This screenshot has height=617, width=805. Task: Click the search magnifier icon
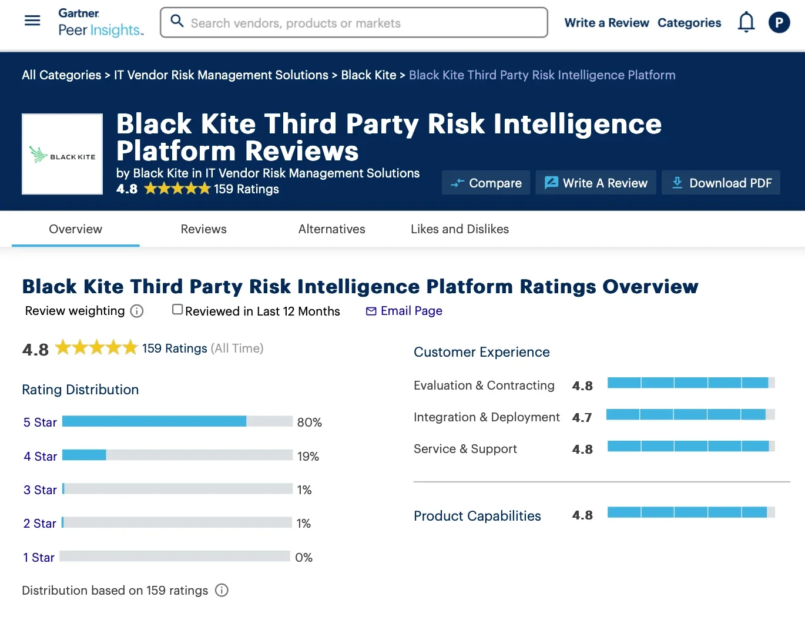point(177,22)
